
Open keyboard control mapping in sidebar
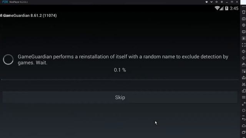click(243, 19)
